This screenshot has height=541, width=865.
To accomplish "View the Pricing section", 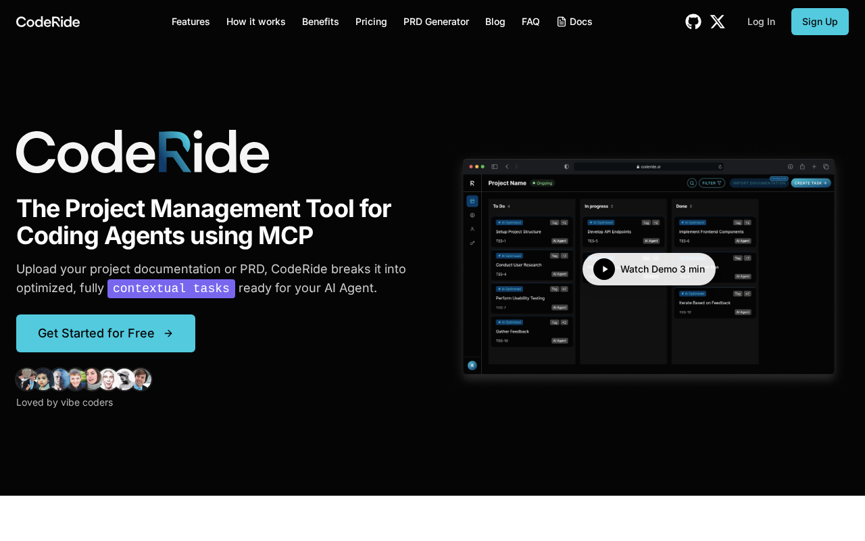I will point(371,22).
